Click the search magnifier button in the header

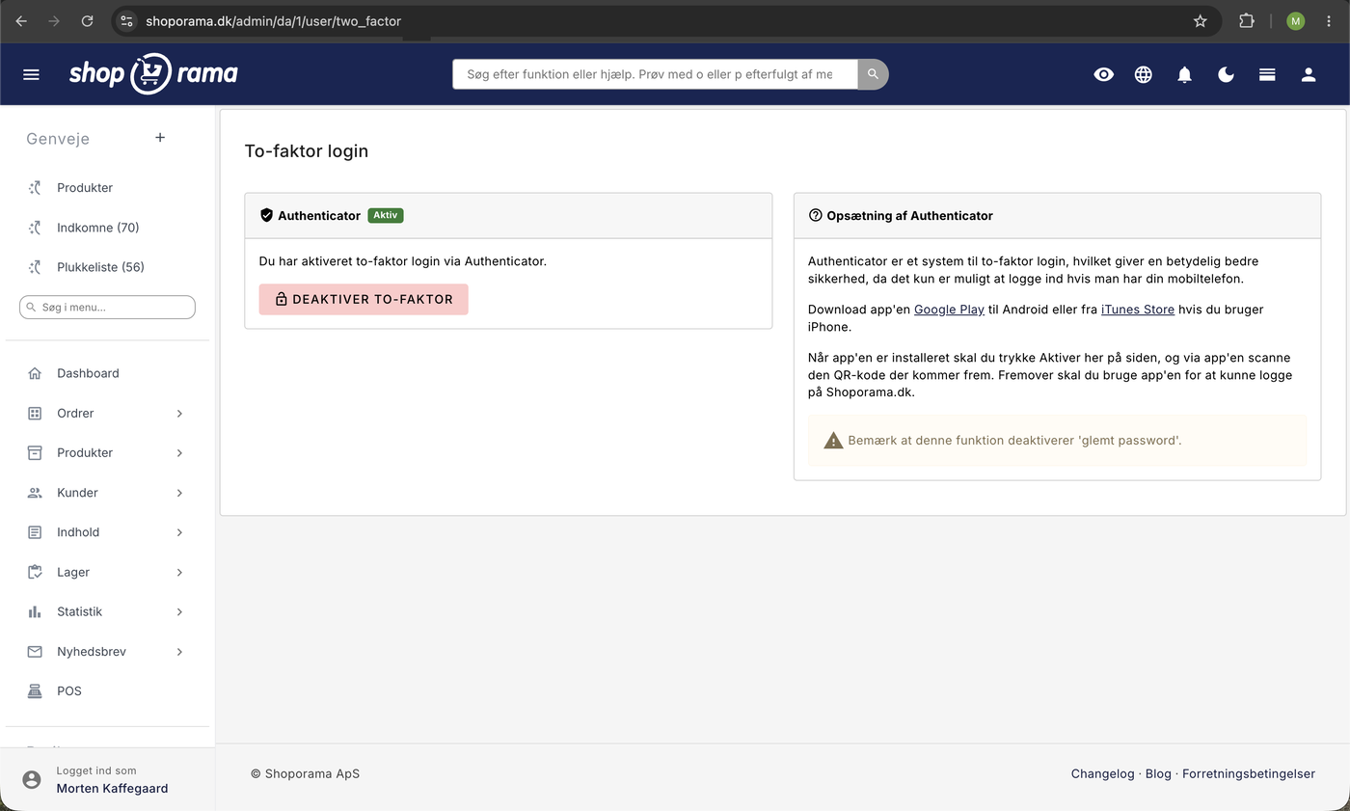pyautogui.click(x=873, y=74)
